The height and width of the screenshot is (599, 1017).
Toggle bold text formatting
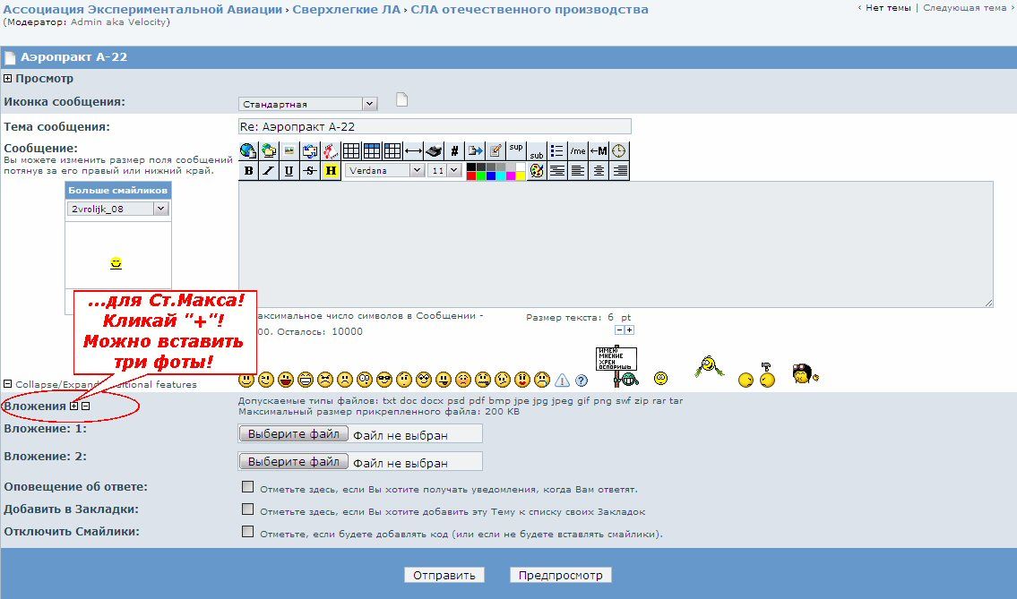248,170
